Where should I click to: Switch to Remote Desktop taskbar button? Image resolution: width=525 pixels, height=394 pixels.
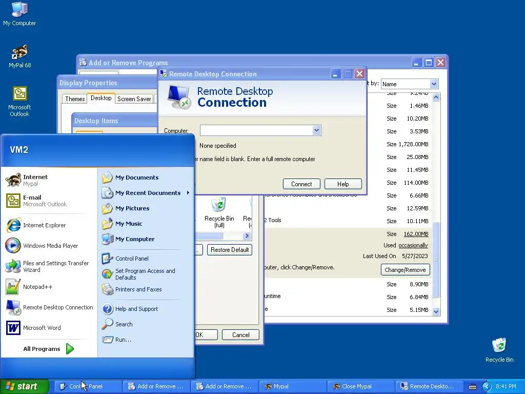tap(429, 386)
